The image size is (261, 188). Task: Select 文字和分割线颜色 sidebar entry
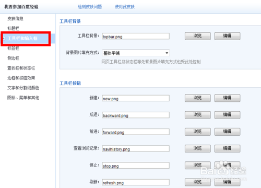[23, 88]
